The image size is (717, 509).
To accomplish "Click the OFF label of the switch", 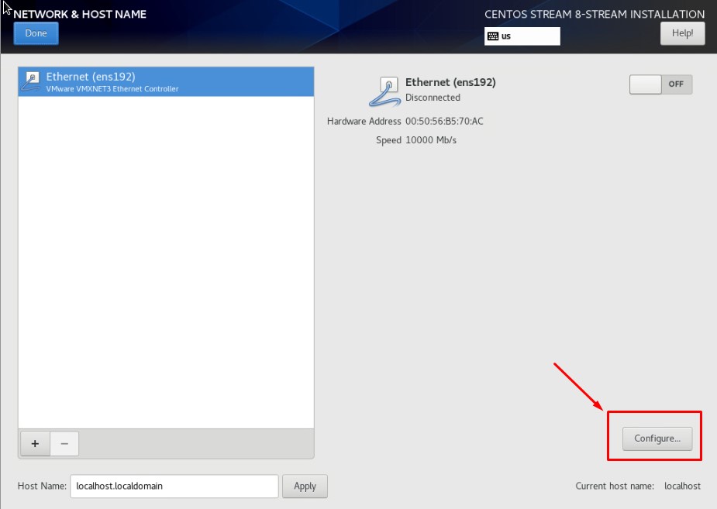I will click(x=676, y=84).
